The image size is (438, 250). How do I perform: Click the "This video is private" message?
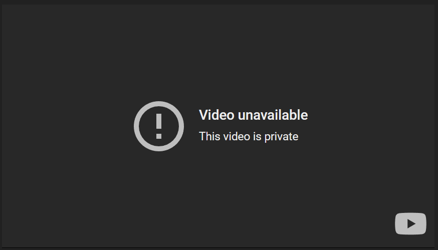click(x=249, y=137)
